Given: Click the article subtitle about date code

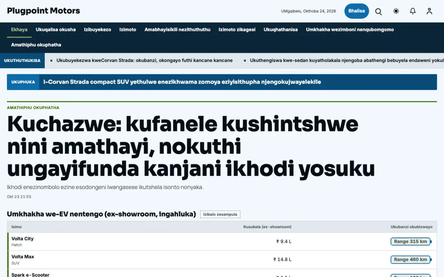Looking at the screenshot, I should pos(105,187).
